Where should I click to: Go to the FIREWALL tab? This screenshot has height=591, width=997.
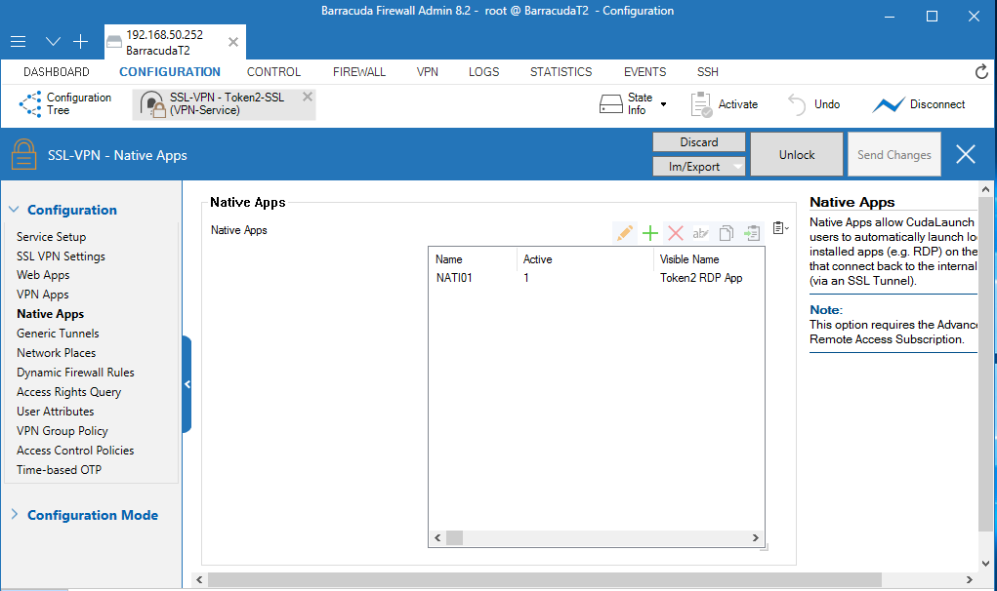click(x=359, y=72)
